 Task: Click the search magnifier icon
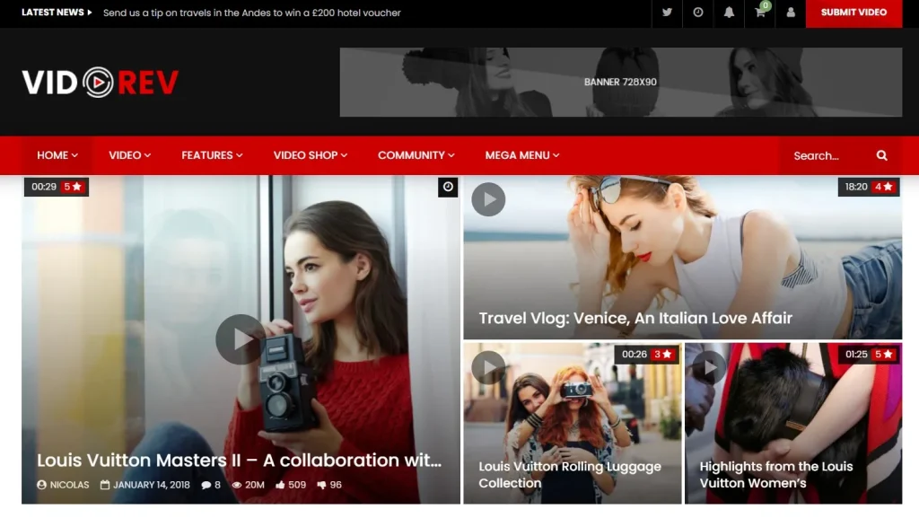(881, 155)
